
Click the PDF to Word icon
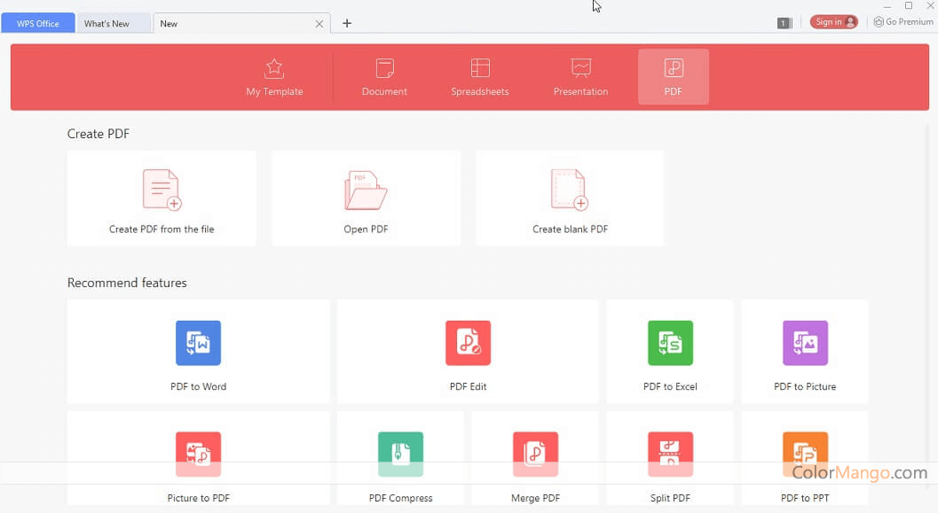pos(198,343)
